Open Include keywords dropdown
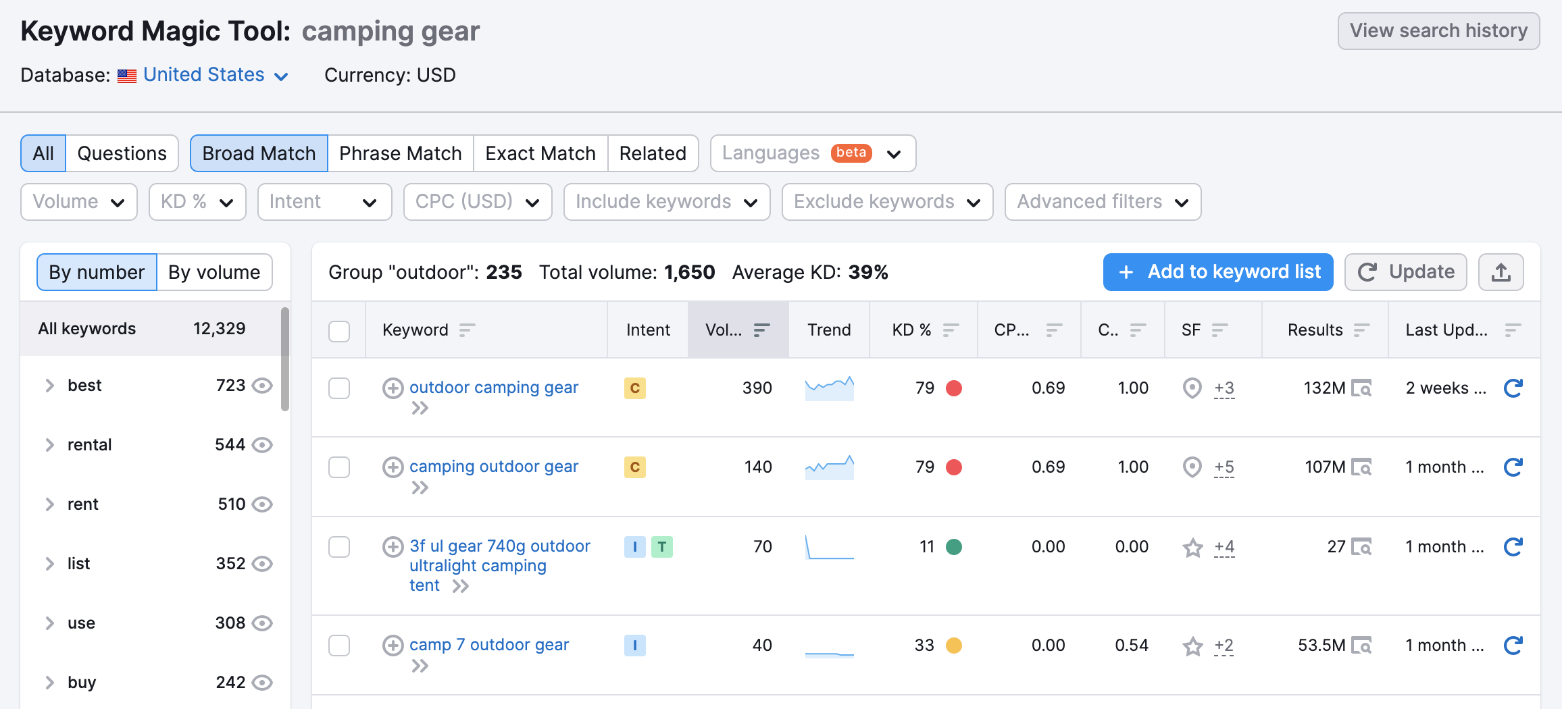Screen dimensions: 1562x709 click(x=667, y=202)
